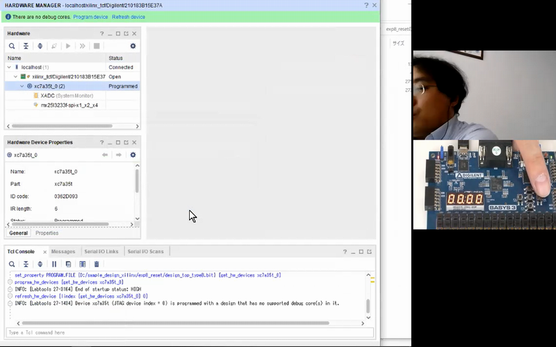Collapse the xilinx_tcf/Digilent target node
This screenshot has width=556, height=347.
16,76
